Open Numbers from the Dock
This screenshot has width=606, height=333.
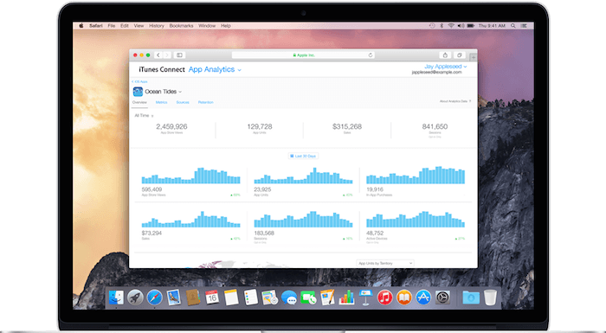pyautogui.click(x=346, y=298)
